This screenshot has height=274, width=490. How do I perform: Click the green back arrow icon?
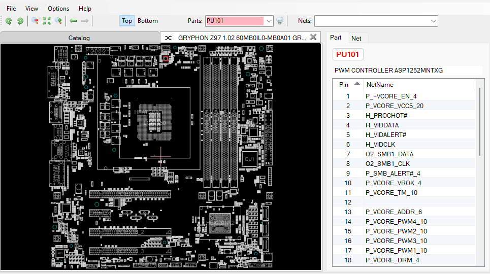(x=73, y=21)
